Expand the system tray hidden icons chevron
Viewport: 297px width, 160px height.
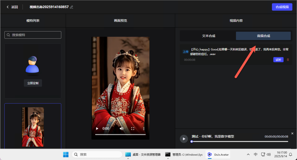pos(248,155)
